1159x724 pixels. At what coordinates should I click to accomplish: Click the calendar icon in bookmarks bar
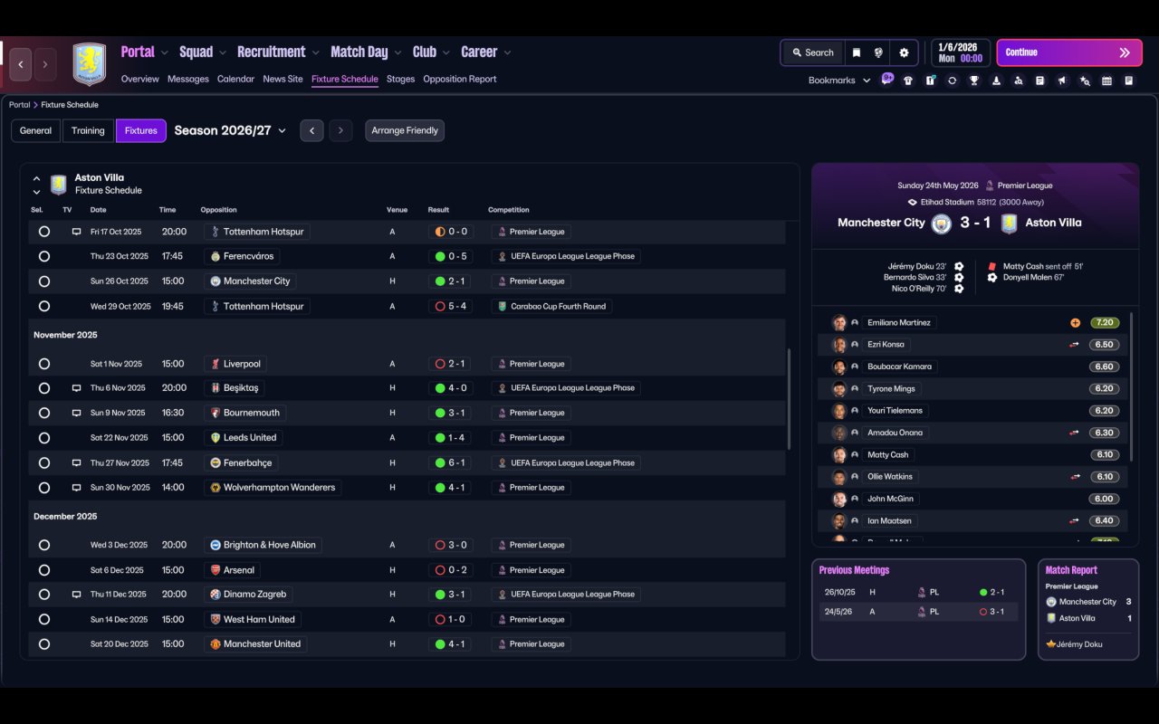pos(1106,81)
